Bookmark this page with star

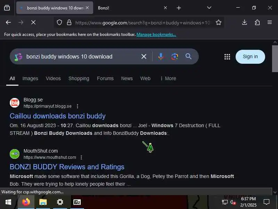point(219,22)
